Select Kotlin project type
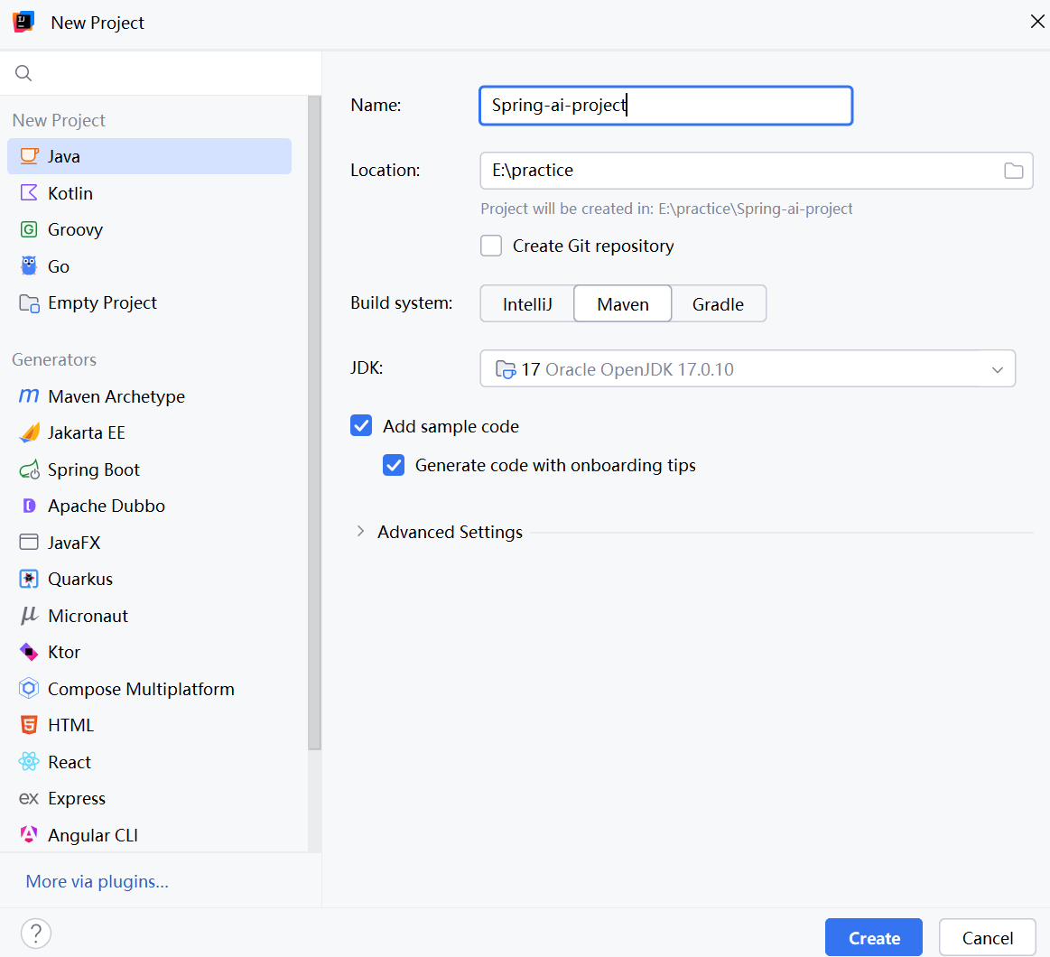1050x957 pixels. (x=149, y=193)
